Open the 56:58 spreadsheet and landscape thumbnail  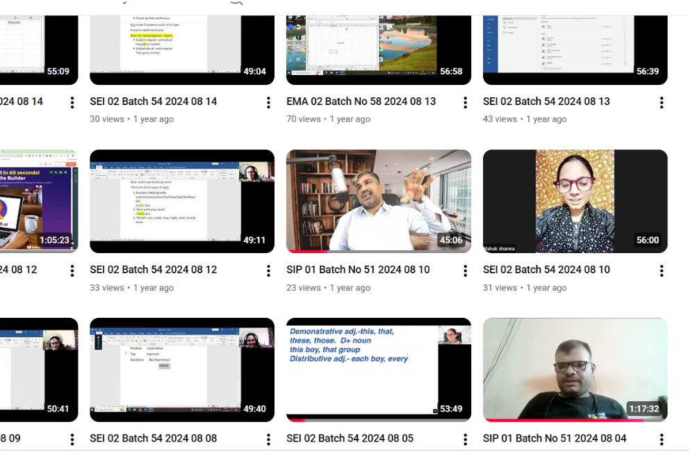(378, 42)
